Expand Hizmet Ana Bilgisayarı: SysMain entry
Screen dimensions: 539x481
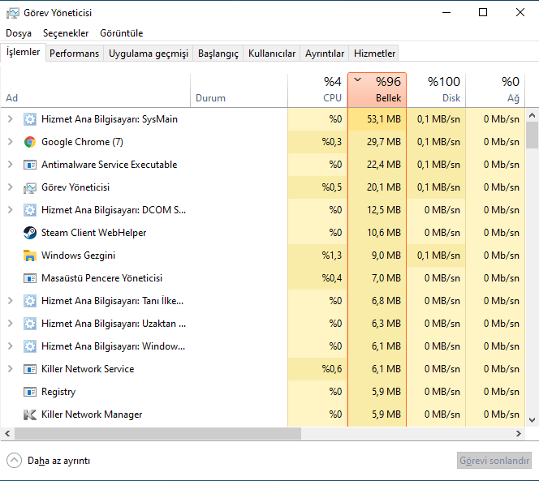(x=10, y=119)
